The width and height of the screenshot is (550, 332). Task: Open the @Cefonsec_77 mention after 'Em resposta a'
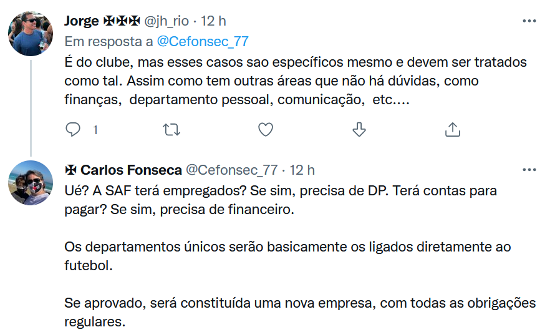coord(202,42)
